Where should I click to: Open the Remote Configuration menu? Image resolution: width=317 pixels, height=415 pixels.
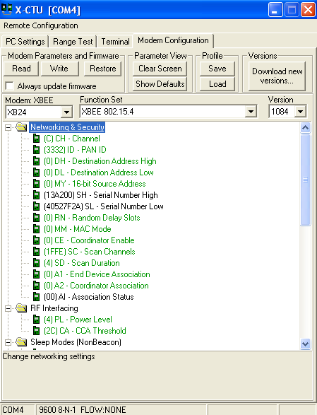coord(41,25)
